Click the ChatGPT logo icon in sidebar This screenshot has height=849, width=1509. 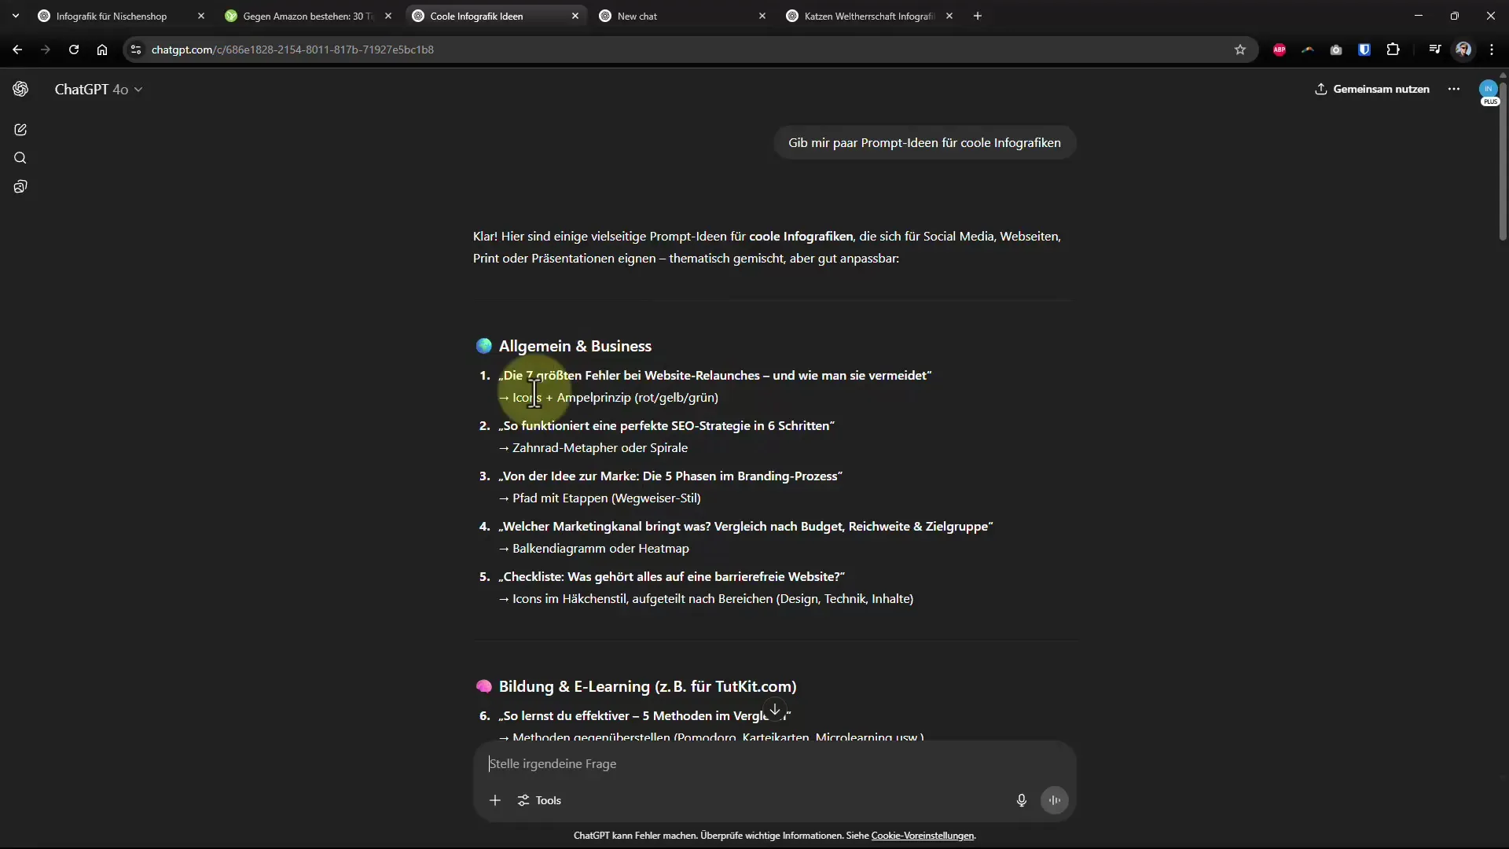20,89
